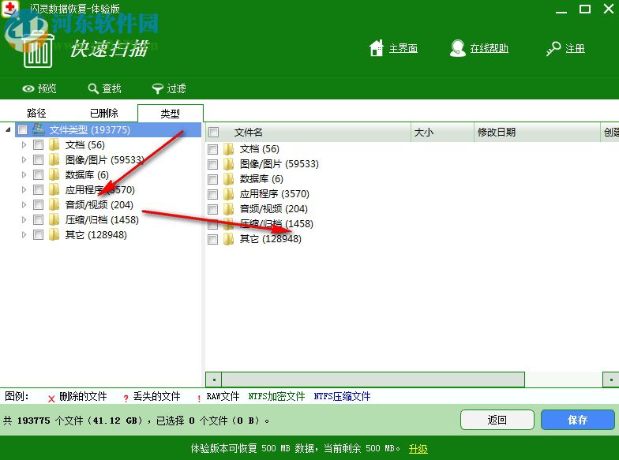Click the folder icon of 音频/视频 in tree
Image resolution: width=619 pixels, height=460 pixels.
[54, 205]
